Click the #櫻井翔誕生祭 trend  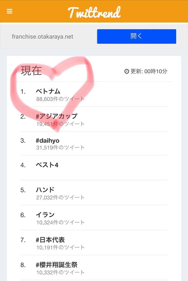[57, 265]
